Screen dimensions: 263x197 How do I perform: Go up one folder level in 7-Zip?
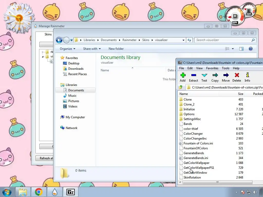181,87
